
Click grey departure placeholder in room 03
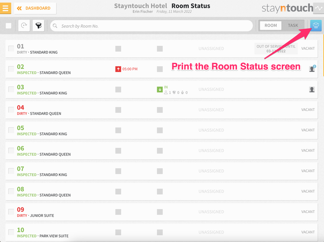(x=118, y=90)
